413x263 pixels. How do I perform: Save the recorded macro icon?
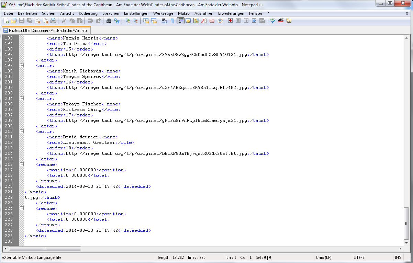point(262,21)
